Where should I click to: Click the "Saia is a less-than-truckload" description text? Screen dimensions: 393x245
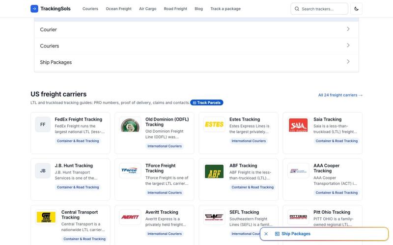point(335,129)
